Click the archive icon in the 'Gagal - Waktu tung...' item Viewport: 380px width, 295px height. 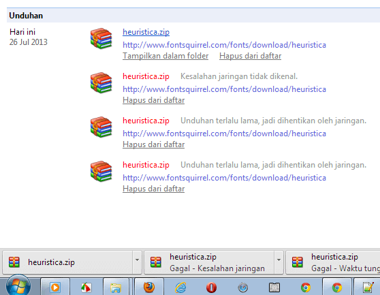point(298,262)
